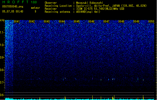Click the 0.9 kHz axis tick label
The height and width of the screenshot is (100, 157).
(x=2, y=57)
